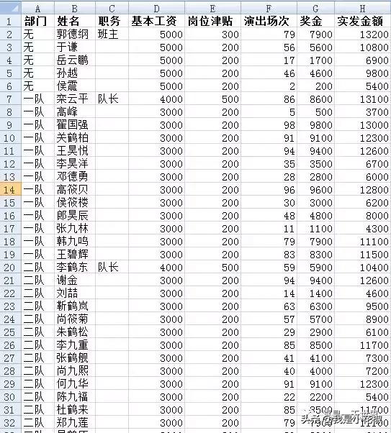Select column H header
This screenshot has height=433, width=391.
[x=362, y=9]
